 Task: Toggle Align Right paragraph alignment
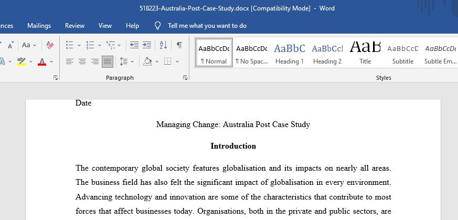click(95, 61)
